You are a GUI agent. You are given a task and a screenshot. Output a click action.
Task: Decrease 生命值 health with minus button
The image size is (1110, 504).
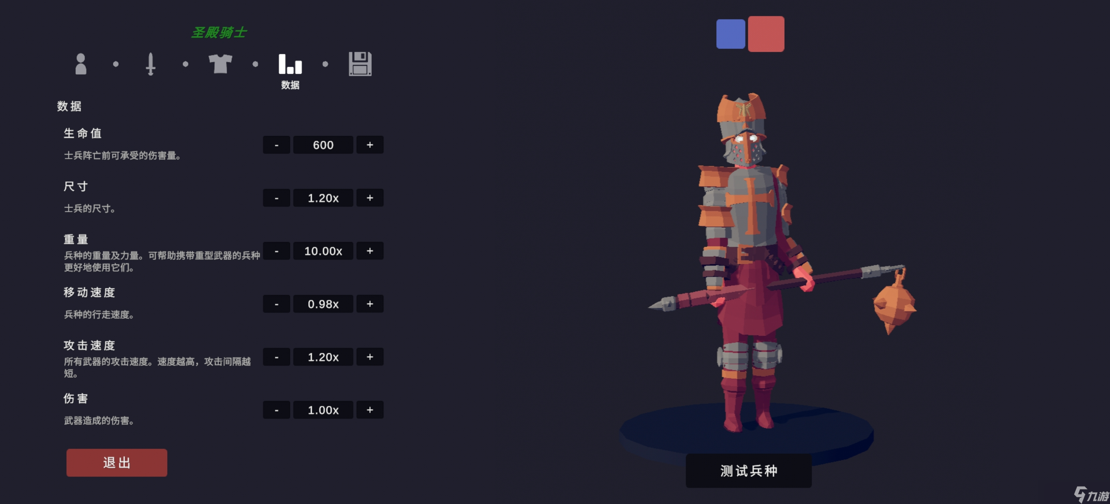pos(276,145)
